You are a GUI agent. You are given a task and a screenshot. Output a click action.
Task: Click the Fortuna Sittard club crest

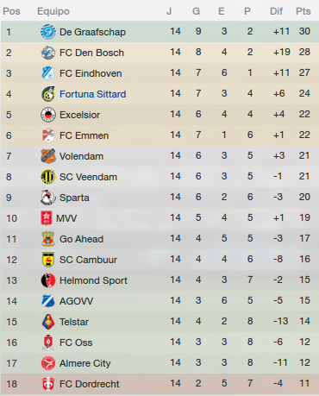pos(48,94)
